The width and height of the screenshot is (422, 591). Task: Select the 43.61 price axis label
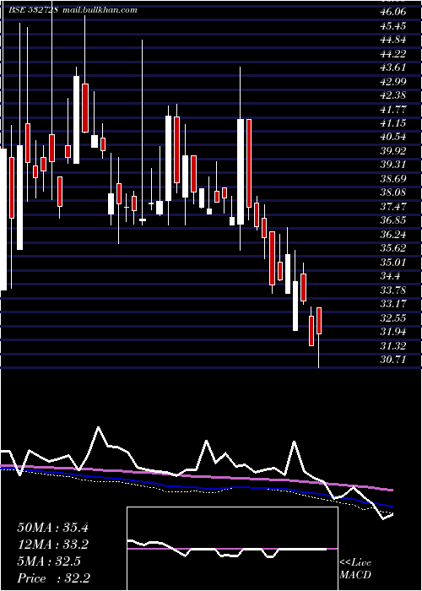[x=393, y=68]
